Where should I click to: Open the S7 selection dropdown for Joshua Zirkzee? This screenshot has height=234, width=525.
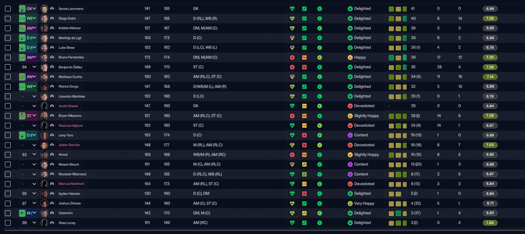pos(28,203)
